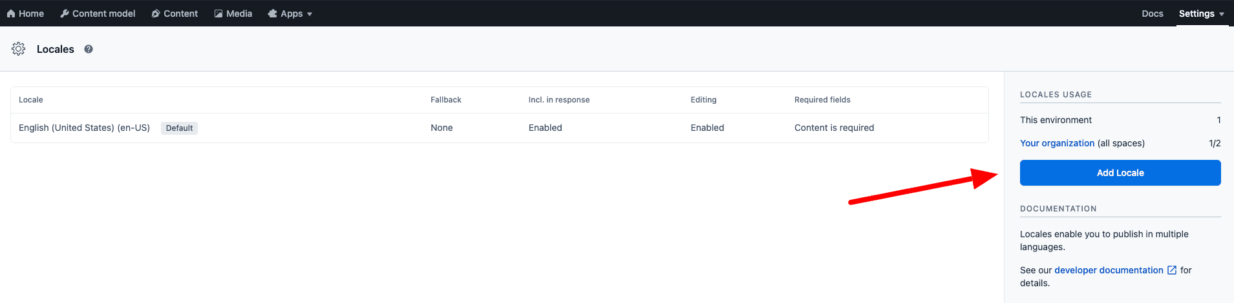This screenshot has height=303, width=1234.
Task: Click the Required fields column header
Action: (822, 100)
